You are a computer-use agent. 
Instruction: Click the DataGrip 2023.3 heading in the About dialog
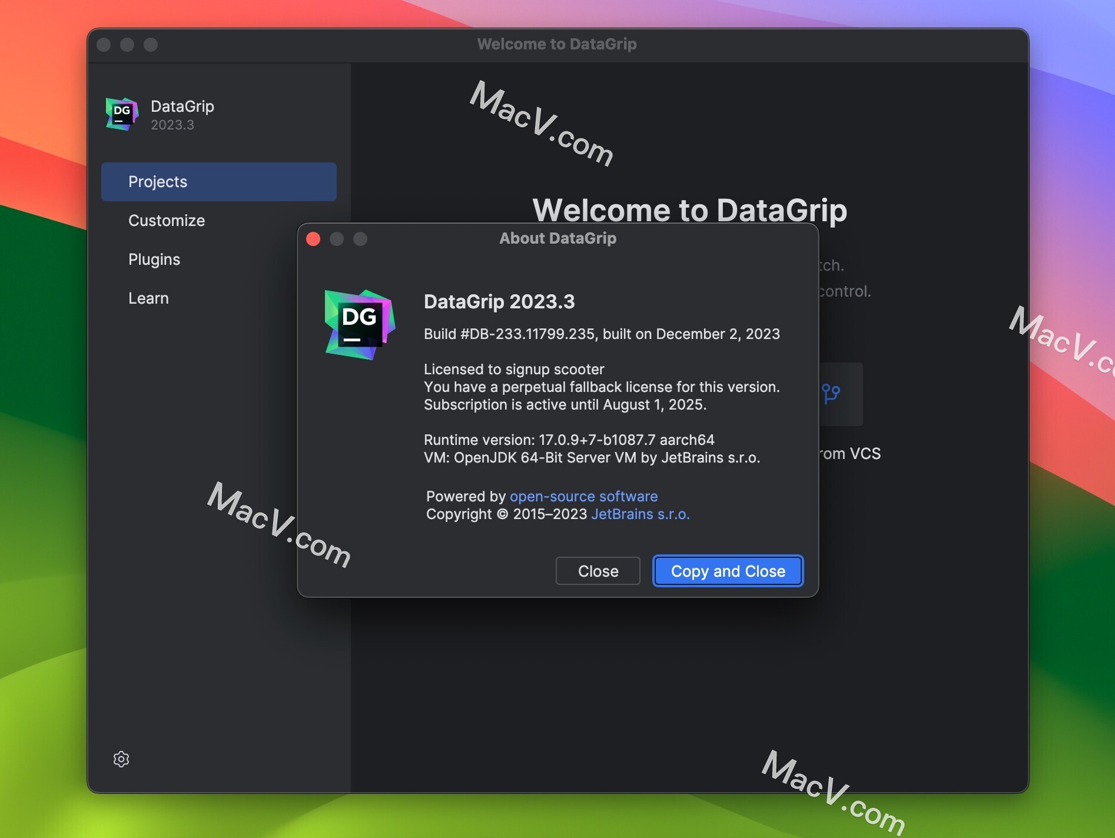499,301
